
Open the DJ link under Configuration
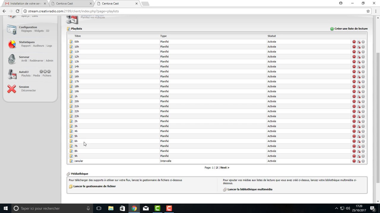coord(47,31)
